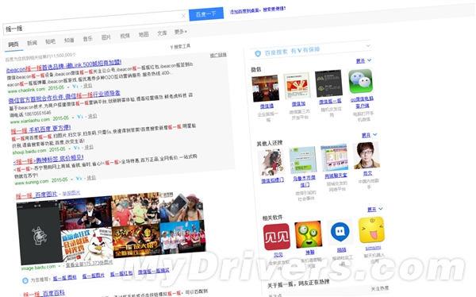
Task: Open the 微信官方首批合作伙伴 result title
Action: tap(64, 96)
